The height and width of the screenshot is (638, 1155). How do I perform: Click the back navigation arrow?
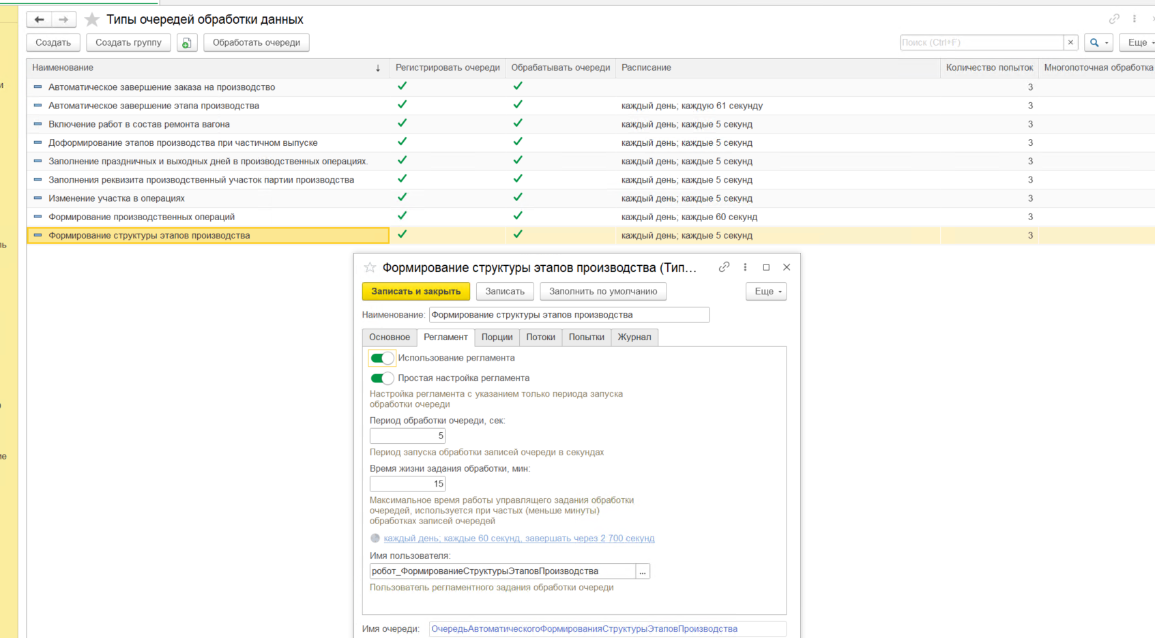pyautogui.click(x=39, y=20)
